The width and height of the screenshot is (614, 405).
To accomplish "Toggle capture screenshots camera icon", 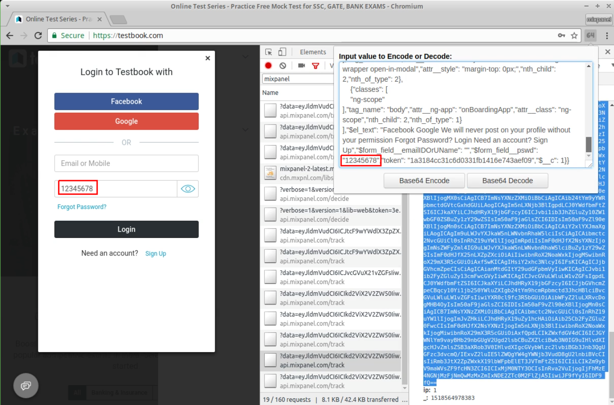I will pos(301,65).
